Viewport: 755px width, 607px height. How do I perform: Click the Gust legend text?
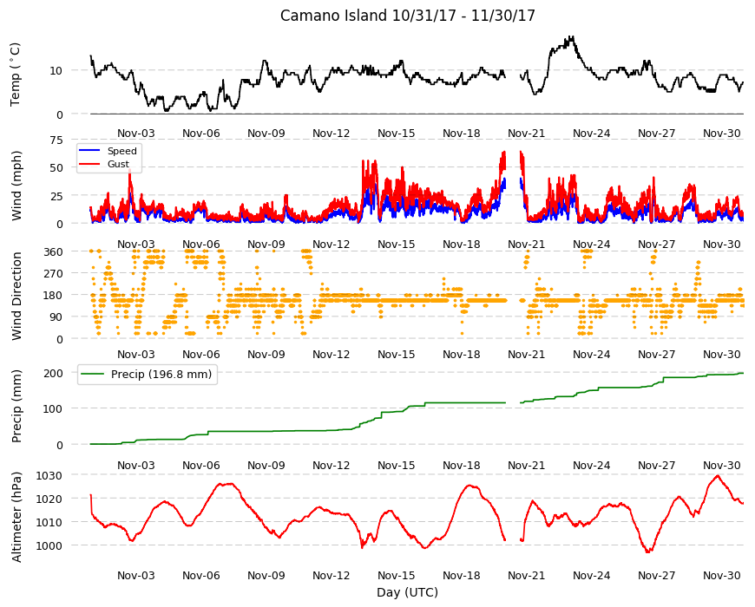pyautogui.click(x=118, y=164)
